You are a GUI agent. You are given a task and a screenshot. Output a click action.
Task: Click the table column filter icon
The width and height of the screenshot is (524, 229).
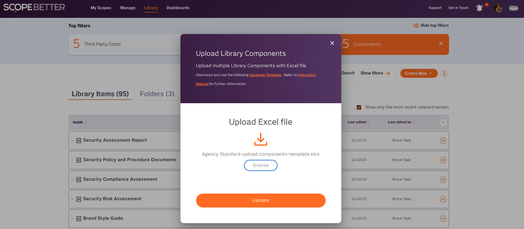pyautogui.click(x=443, y=122)
